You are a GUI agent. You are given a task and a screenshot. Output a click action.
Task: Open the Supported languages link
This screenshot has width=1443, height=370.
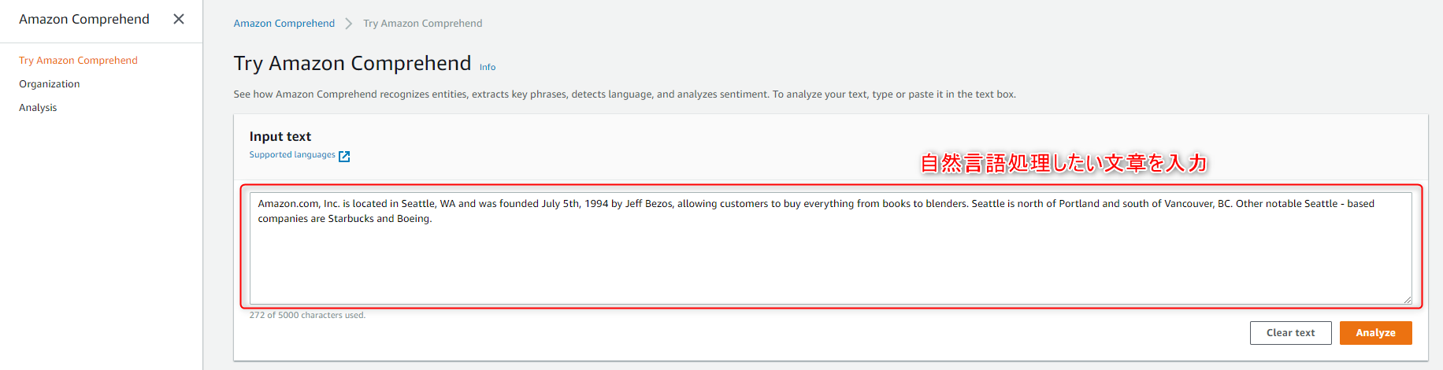292,155
